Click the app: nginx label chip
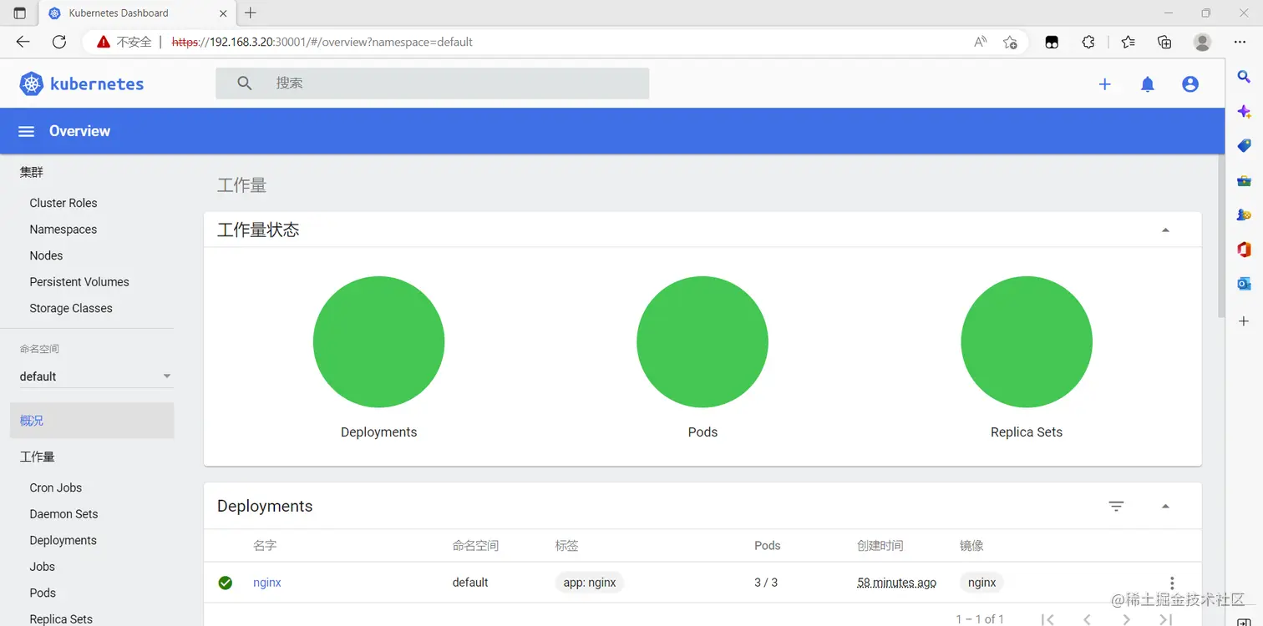The image size is (1263, 626). (590, 583)
